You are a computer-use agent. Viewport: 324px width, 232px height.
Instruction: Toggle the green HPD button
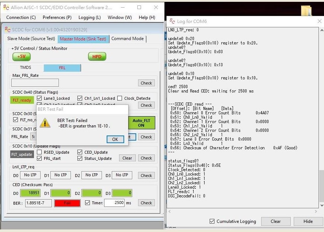click(x=97, y=56)
